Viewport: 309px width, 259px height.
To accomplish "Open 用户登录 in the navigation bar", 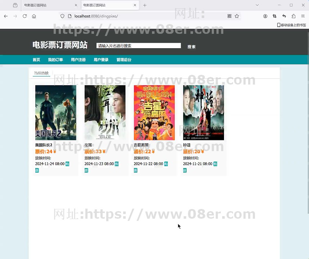I will point(101,60).
